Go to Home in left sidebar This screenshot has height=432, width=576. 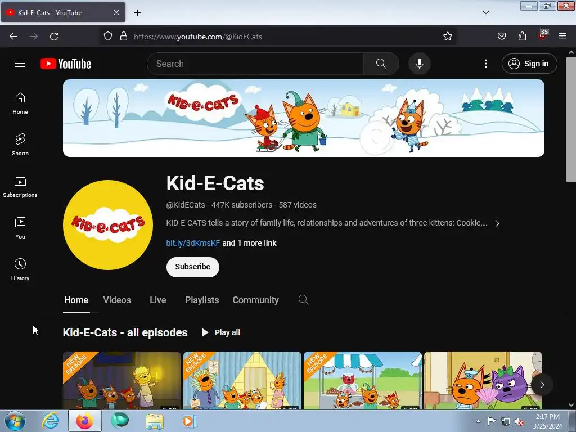pos(20,103)
